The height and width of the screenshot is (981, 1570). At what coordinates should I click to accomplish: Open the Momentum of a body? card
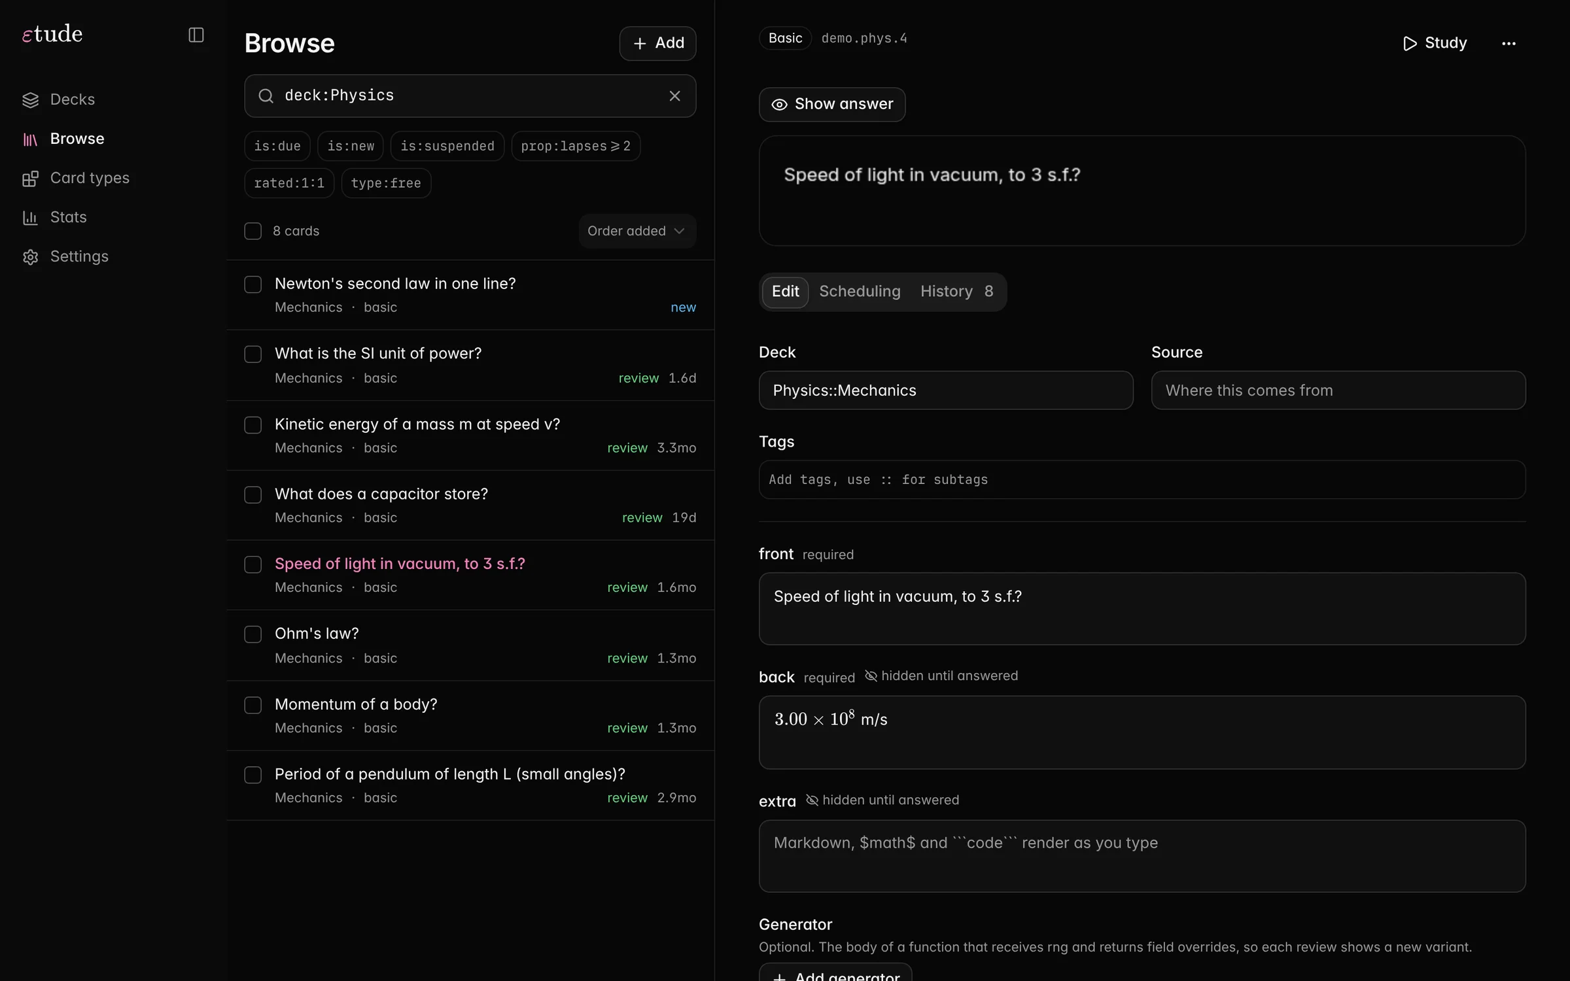470,715
